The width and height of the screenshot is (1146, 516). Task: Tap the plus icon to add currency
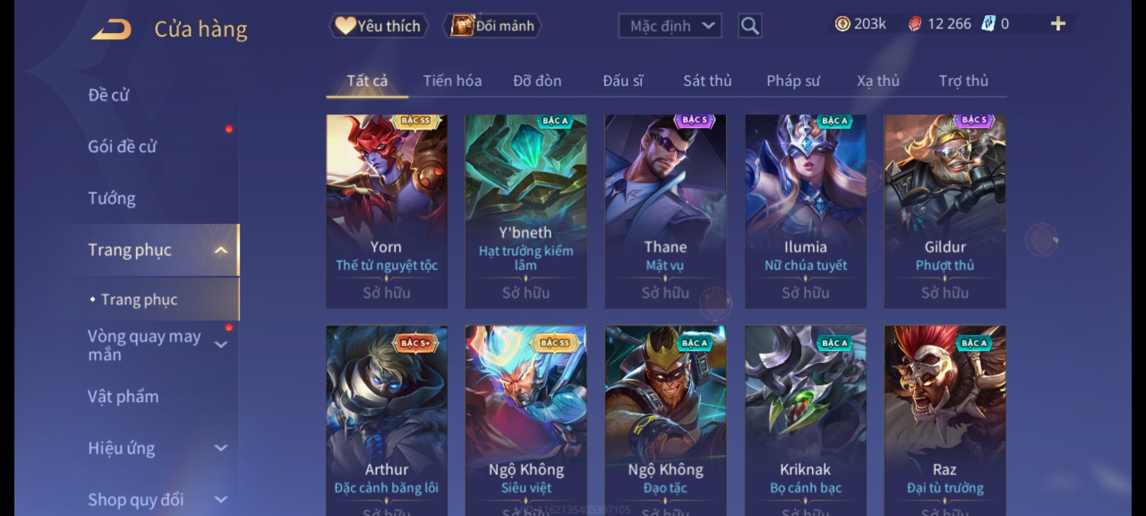coord(1058,24)
